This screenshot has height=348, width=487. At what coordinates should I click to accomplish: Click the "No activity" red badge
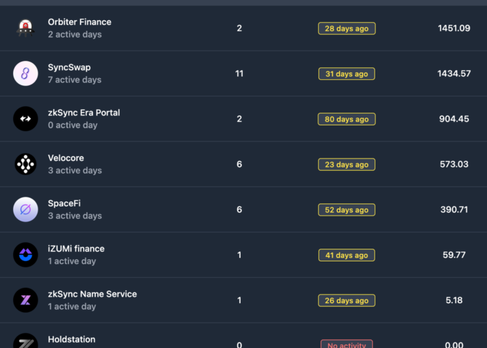[347, 344]
